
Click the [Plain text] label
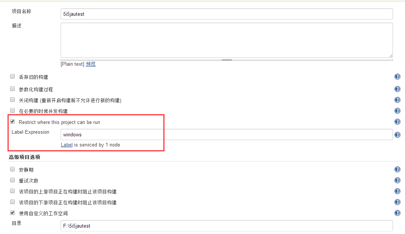(x=72, y=64)
